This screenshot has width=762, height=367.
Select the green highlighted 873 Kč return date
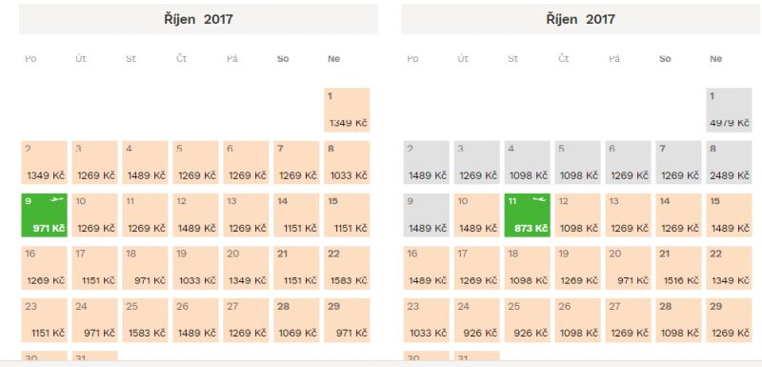[528, 215]
